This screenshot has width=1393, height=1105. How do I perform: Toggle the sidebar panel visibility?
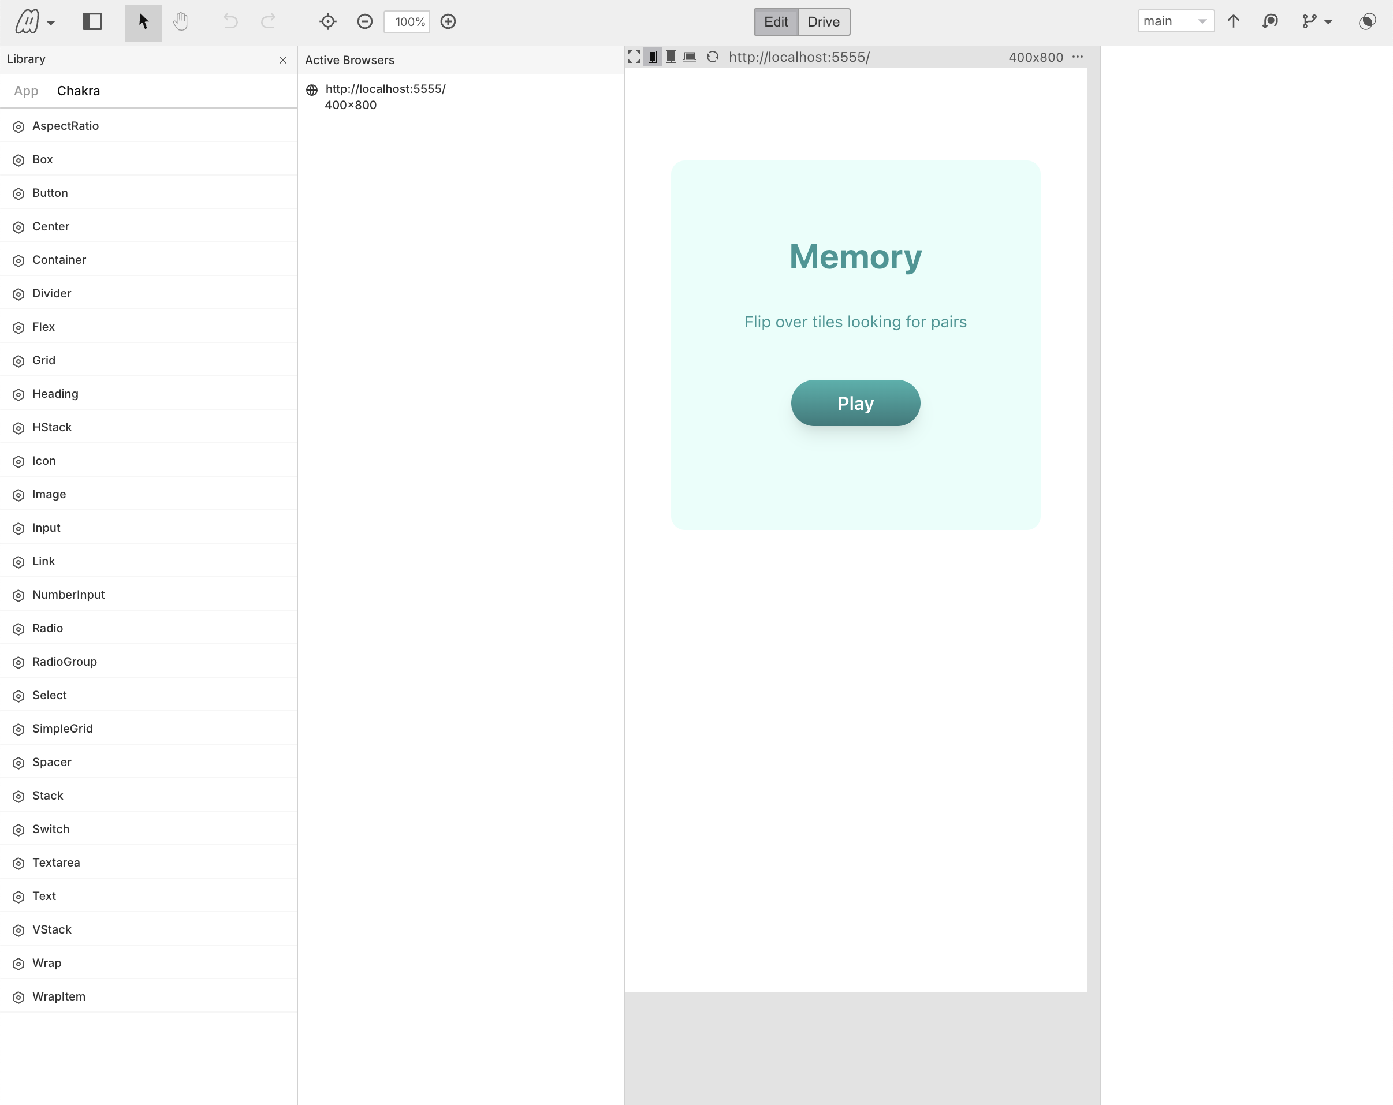click(x=92, y=22)
